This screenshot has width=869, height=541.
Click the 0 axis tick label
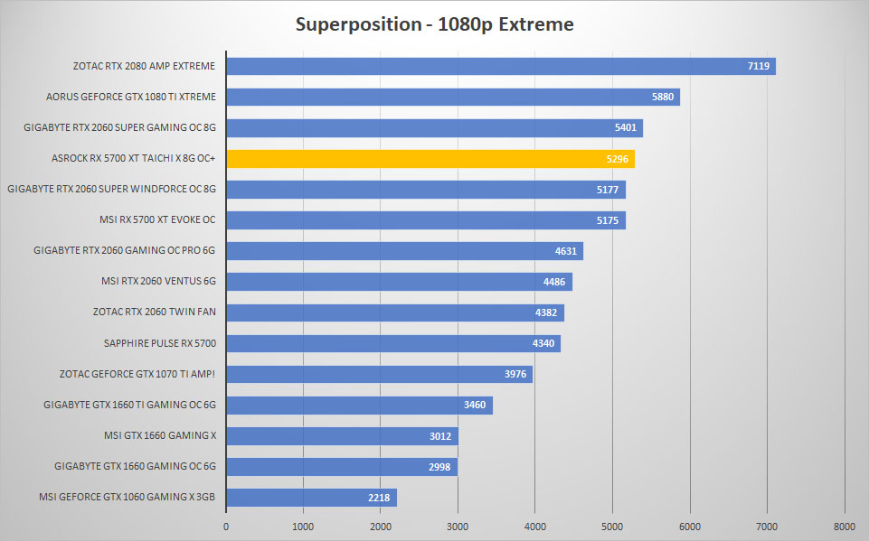225,527
